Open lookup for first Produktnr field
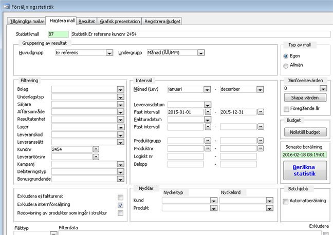The width and height of the screenshot is (333, 235). 208,149
